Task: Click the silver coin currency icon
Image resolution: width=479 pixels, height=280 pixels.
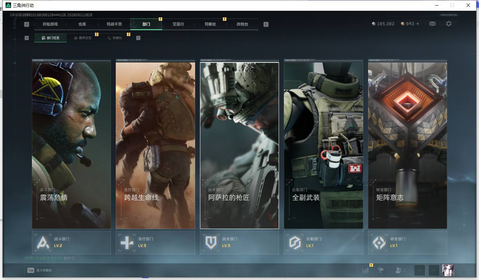Action: [373, 24]
